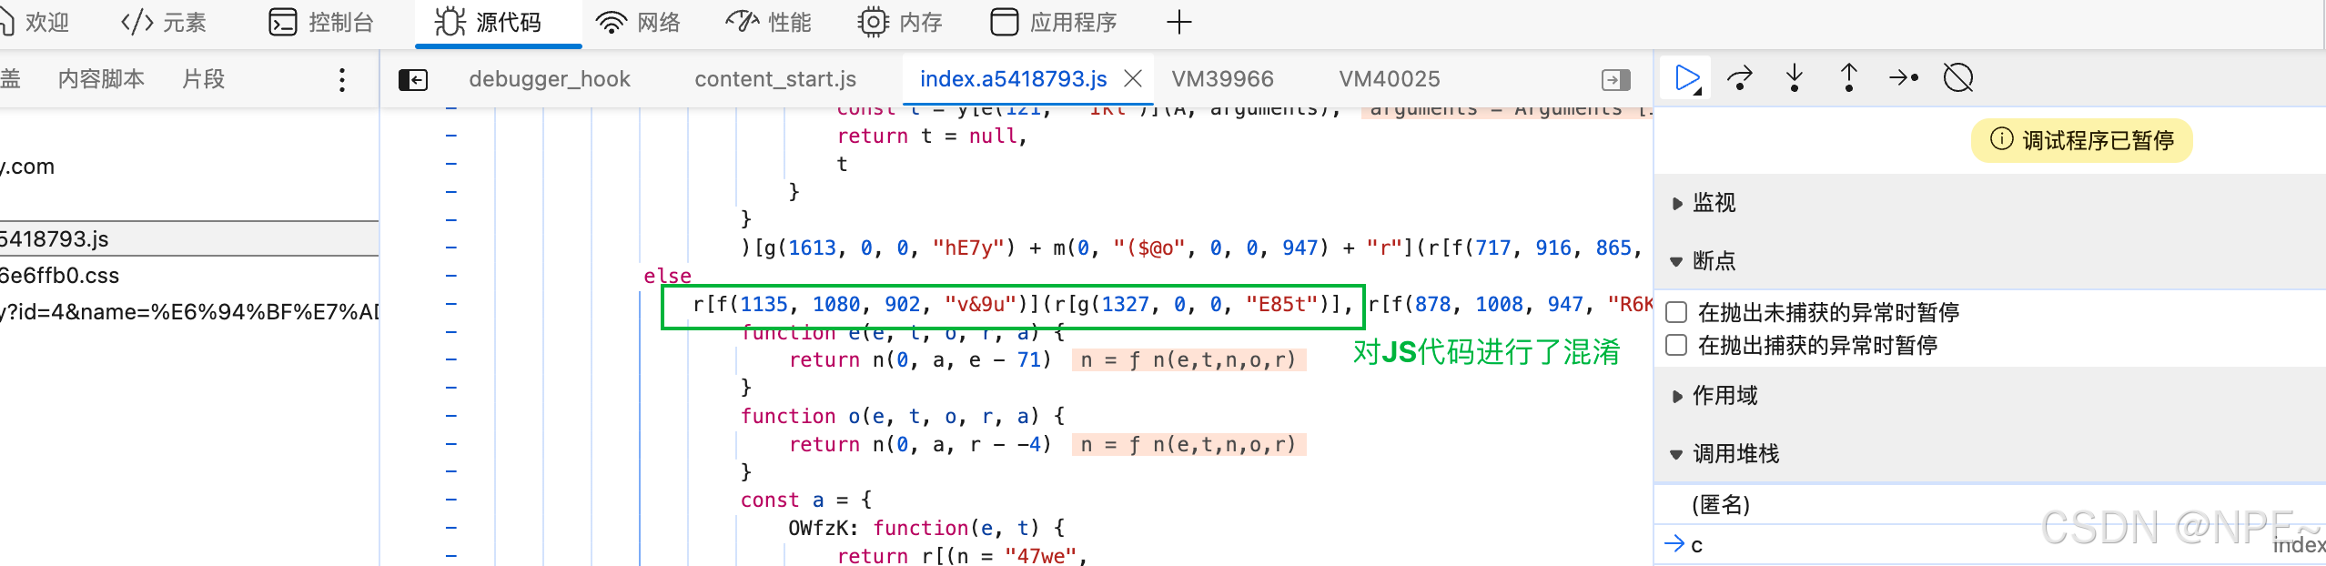Close the index.a5418793.js file tab
Viewport: 2326px width, 566px height.
point(1133,79)
